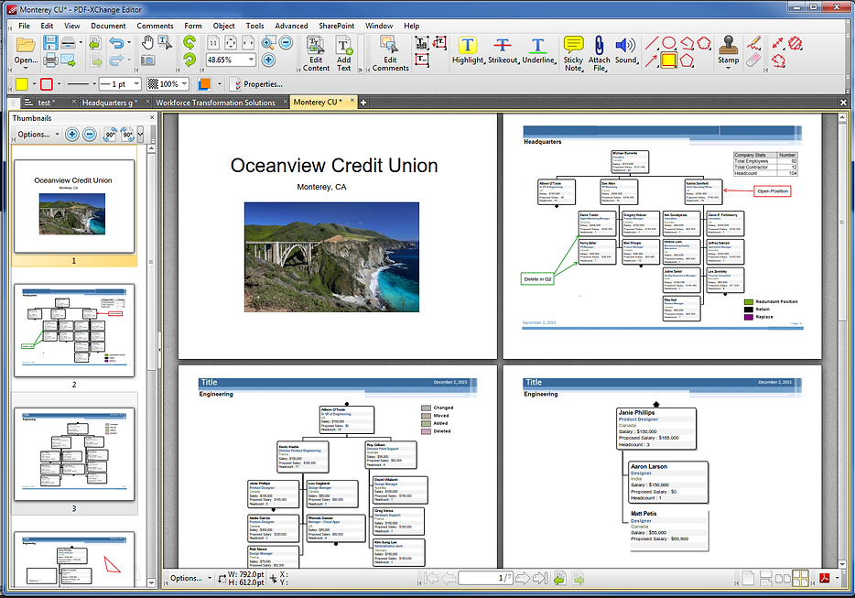This screenshot has width=855, height=598.
Task: Toggle two pages continuous layout in status bar
Action: (x=800, y=579)
